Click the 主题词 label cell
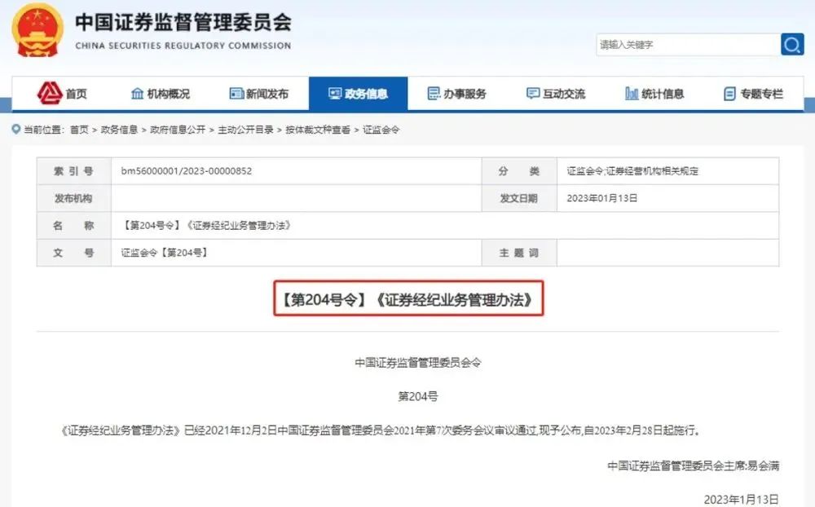This screenshot has width=815, height=507. [x=519, y=253]
